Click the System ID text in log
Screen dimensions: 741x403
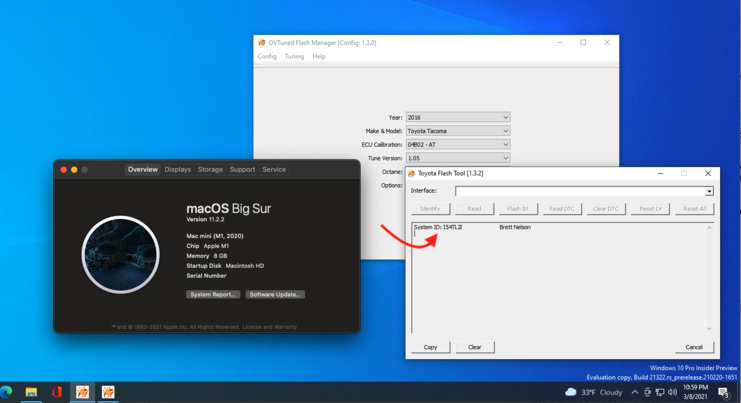coord(438,227)
